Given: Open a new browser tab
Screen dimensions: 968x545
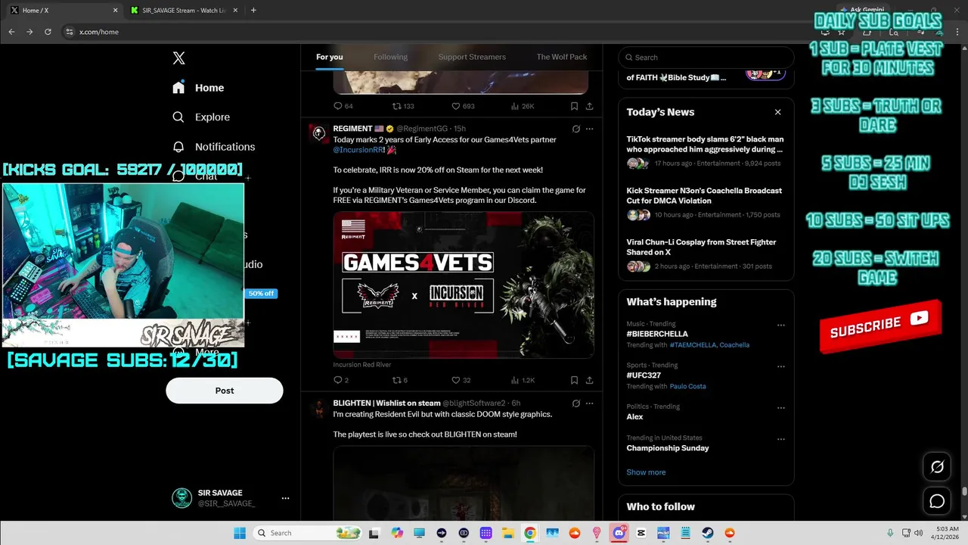Looking at the screenshot, I should pyautogui.click(x=253, y=11).
